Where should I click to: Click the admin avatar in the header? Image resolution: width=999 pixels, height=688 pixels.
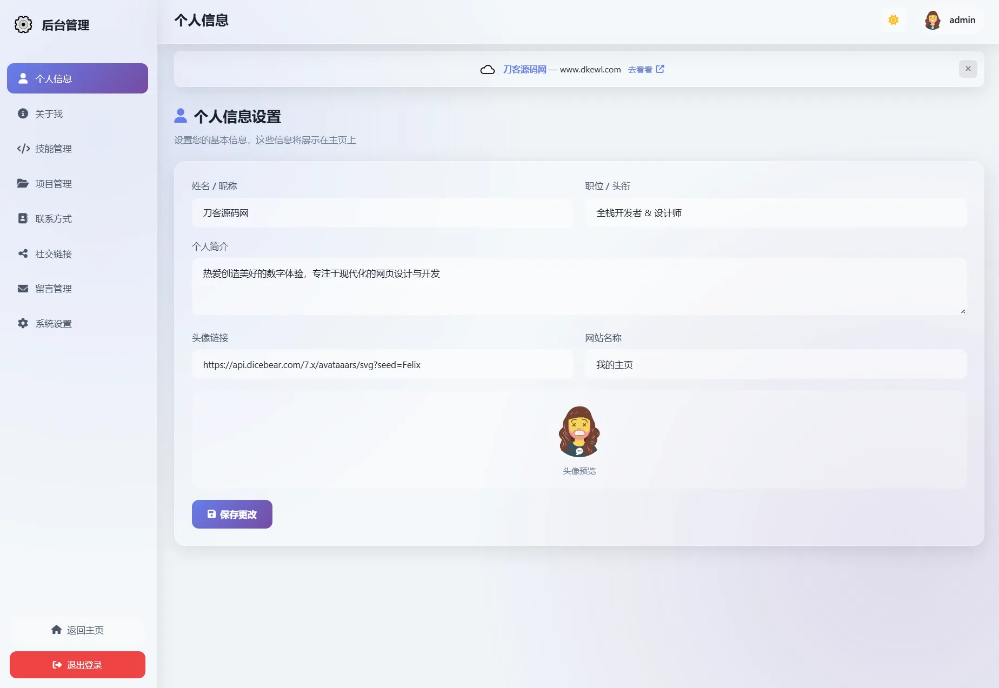(933, 20)
